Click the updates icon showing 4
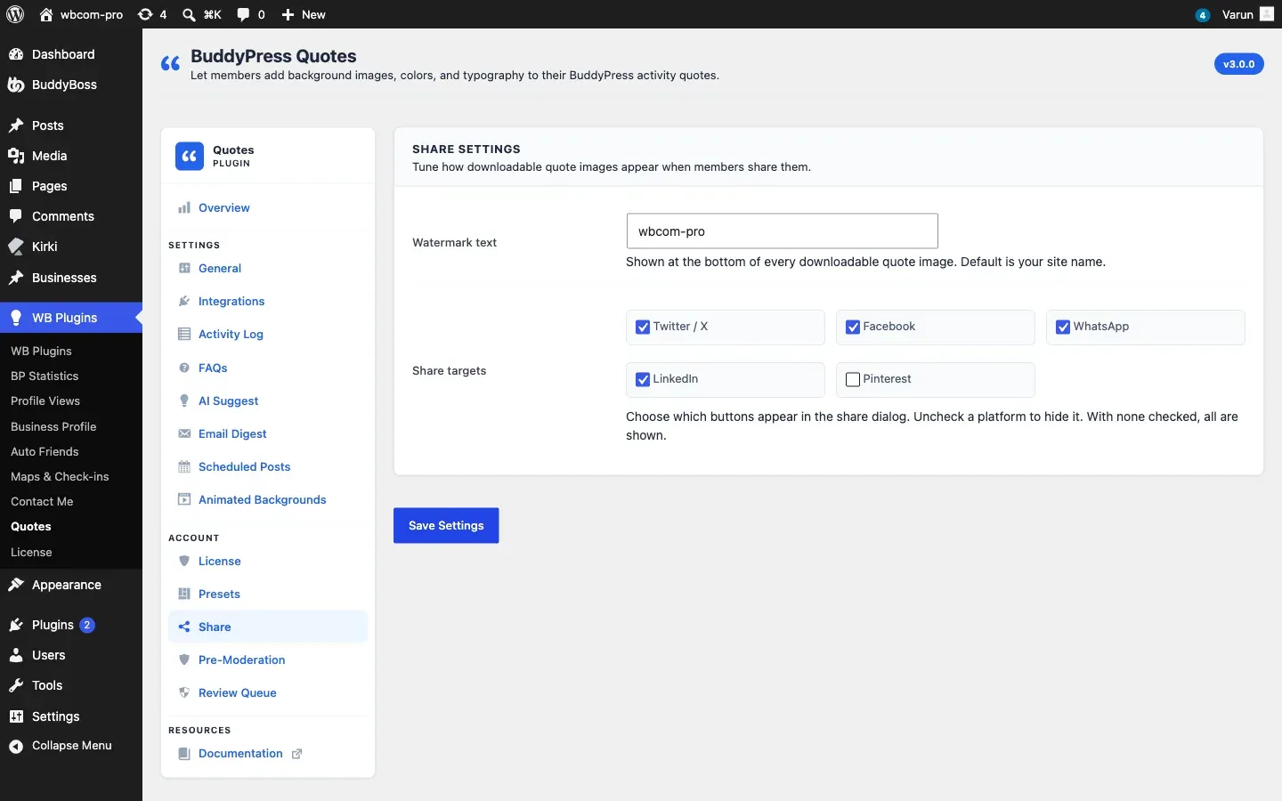Image resolution: width=1282 pixels, height=801 pixels. pyautogui.click(x=145, y=14)
